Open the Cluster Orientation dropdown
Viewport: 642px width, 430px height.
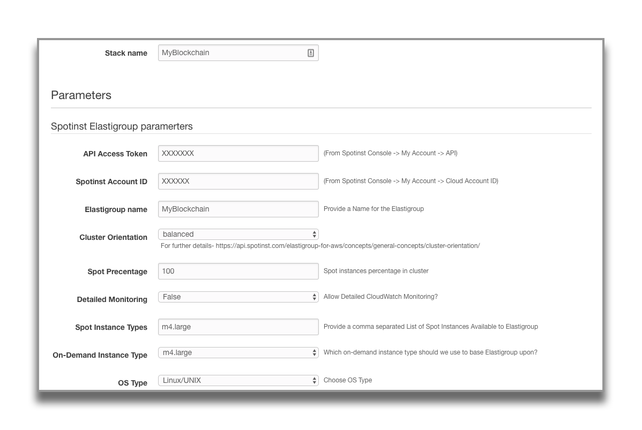pos(238,235)
